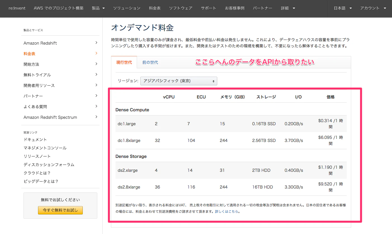Expand the 無料トライアル sidebar arrow
This screenshot has height=234, width=392.
[96, 75]
